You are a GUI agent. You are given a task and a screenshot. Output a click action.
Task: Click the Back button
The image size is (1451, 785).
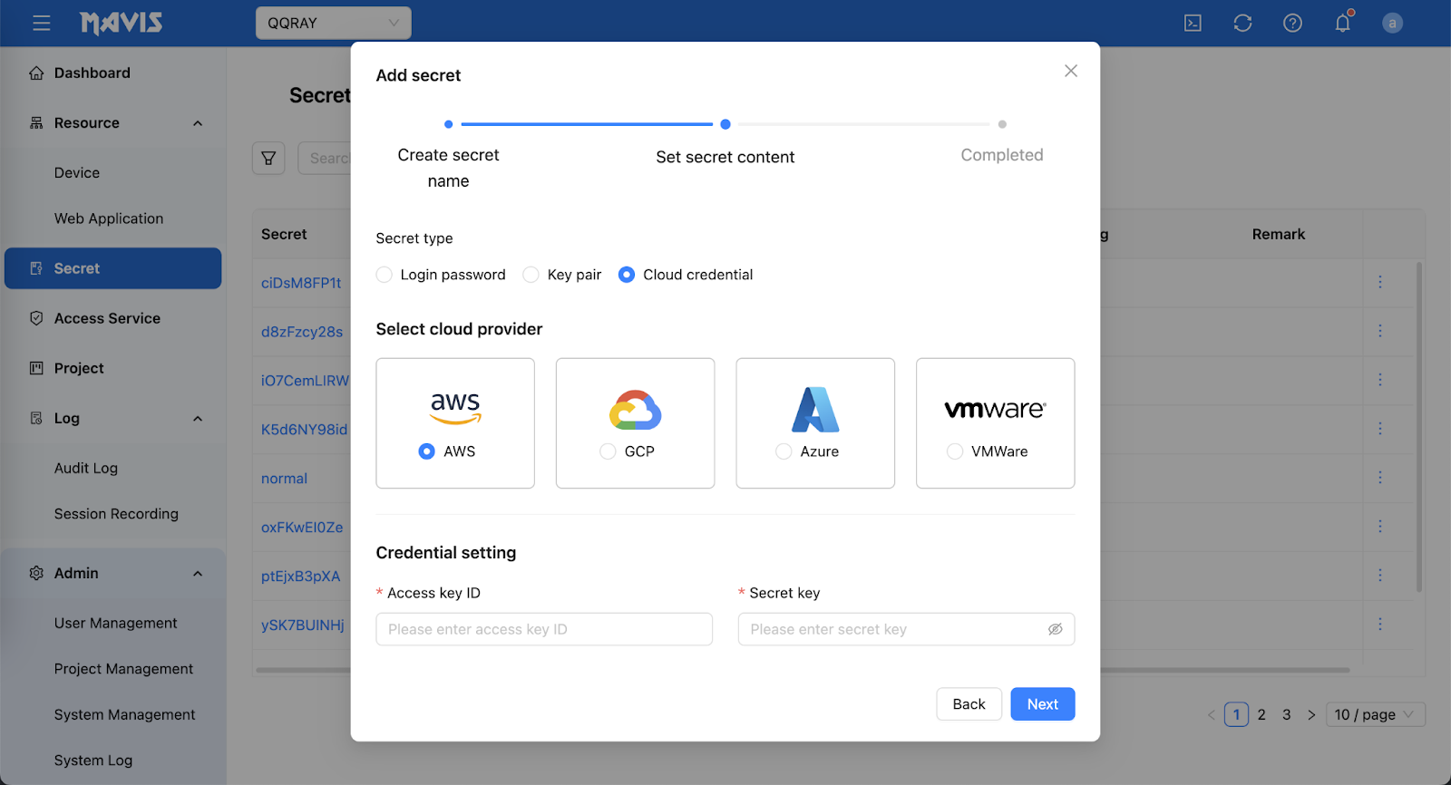coord(969,704)
